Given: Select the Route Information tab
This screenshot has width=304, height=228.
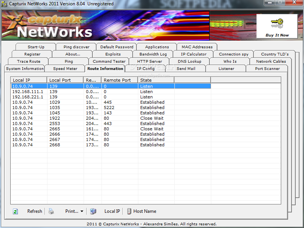Looking at the screenshot, I should click(x=105, y=68).
